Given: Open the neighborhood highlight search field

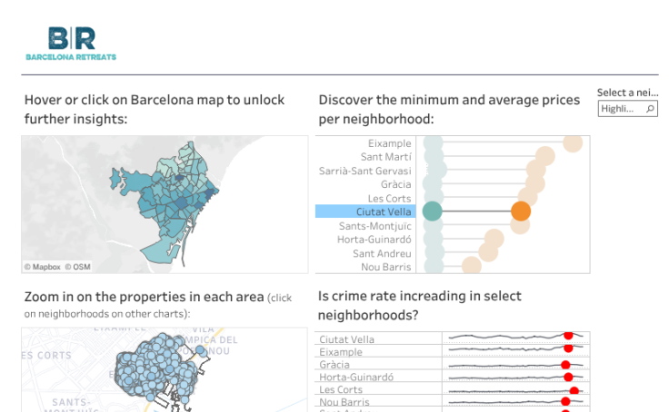Looking at the screenshot, I should click(x=621, y=109).
